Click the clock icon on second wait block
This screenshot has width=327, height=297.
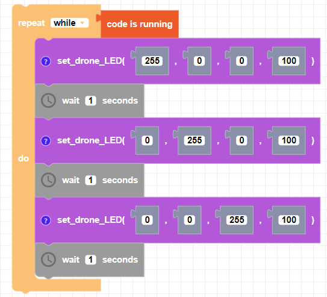(x=48, y=180)
